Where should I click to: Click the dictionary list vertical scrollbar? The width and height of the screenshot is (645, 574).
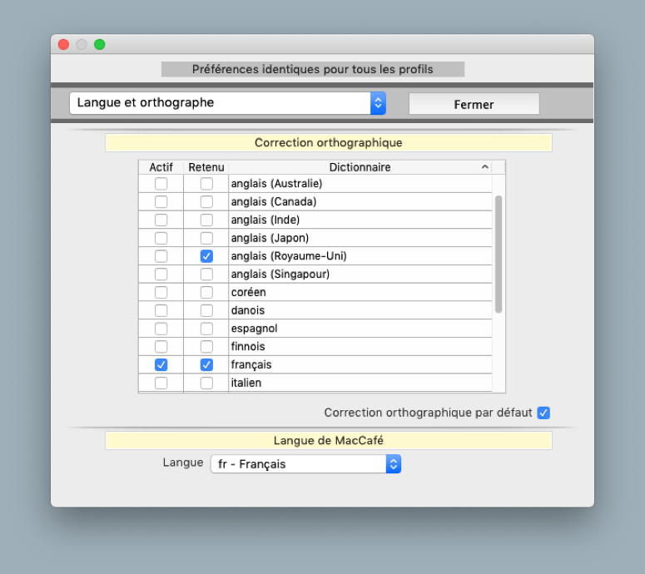(x=499, y=254)
